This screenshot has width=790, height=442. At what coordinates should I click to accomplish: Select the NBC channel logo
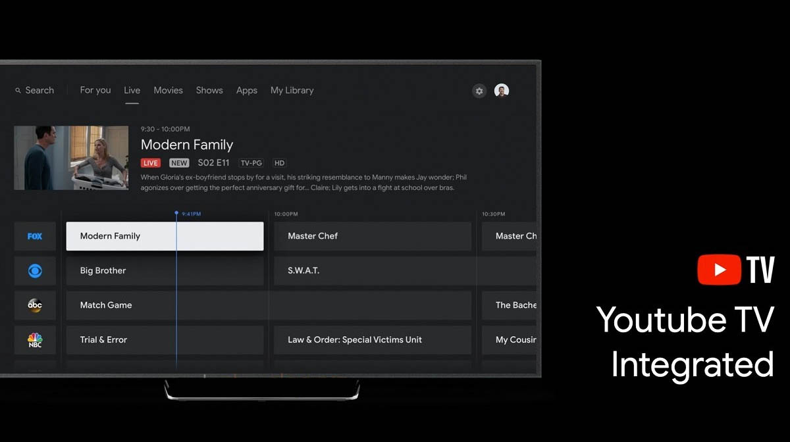tap(35, 340)
